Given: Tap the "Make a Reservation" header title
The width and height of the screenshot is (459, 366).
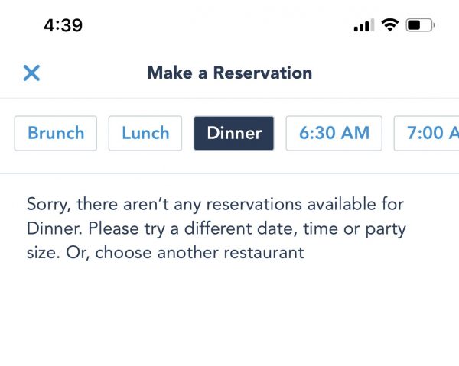Looking at the screenshot, I should (x=229, y=73).
